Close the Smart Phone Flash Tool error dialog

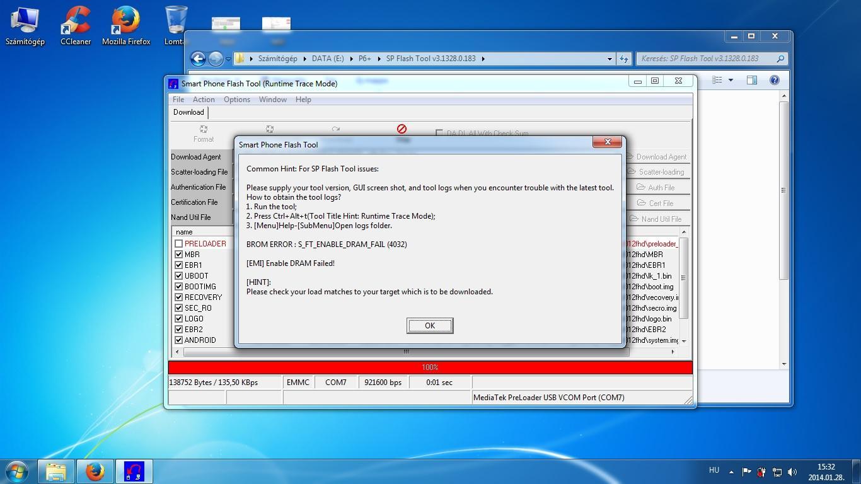pyautogui.click(x=608, y=142)
